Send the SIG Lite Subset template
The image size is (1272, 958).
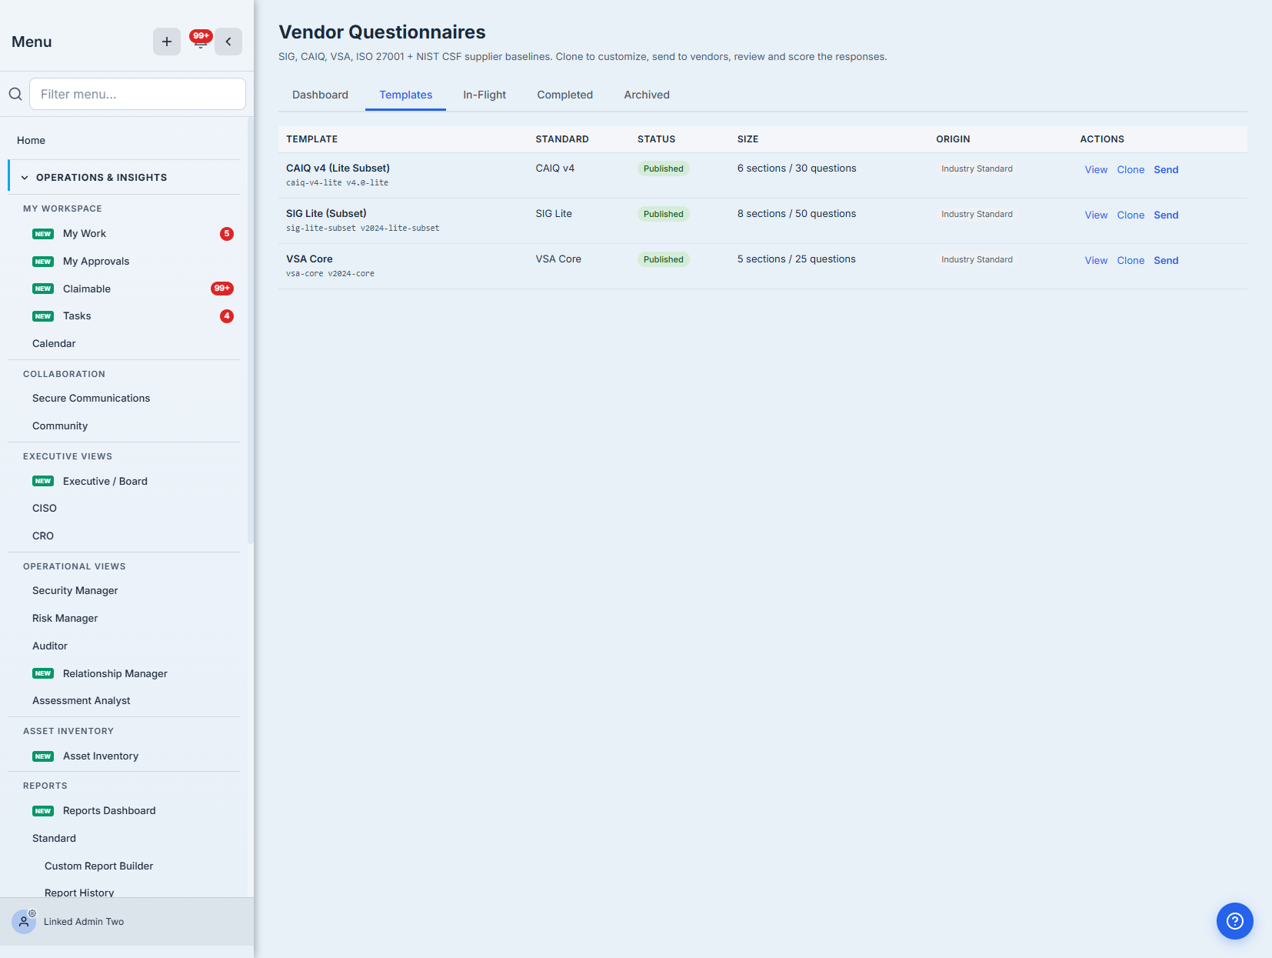1166,215
